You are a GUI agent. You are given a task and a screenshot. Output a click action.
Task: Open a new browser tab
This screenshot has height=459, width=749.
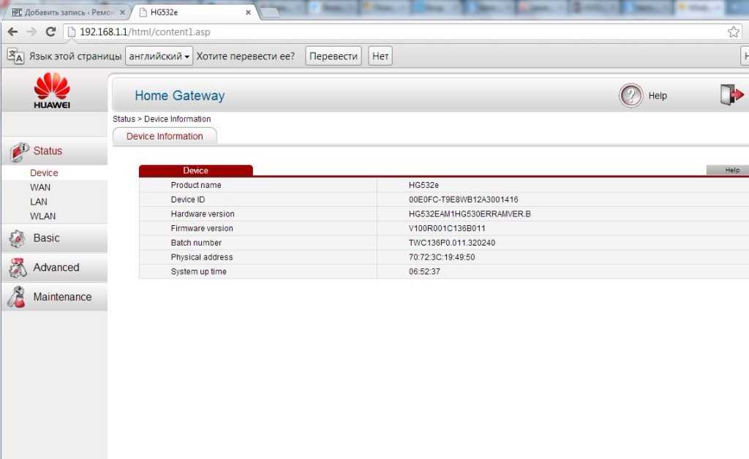click(x=270, y=13)
